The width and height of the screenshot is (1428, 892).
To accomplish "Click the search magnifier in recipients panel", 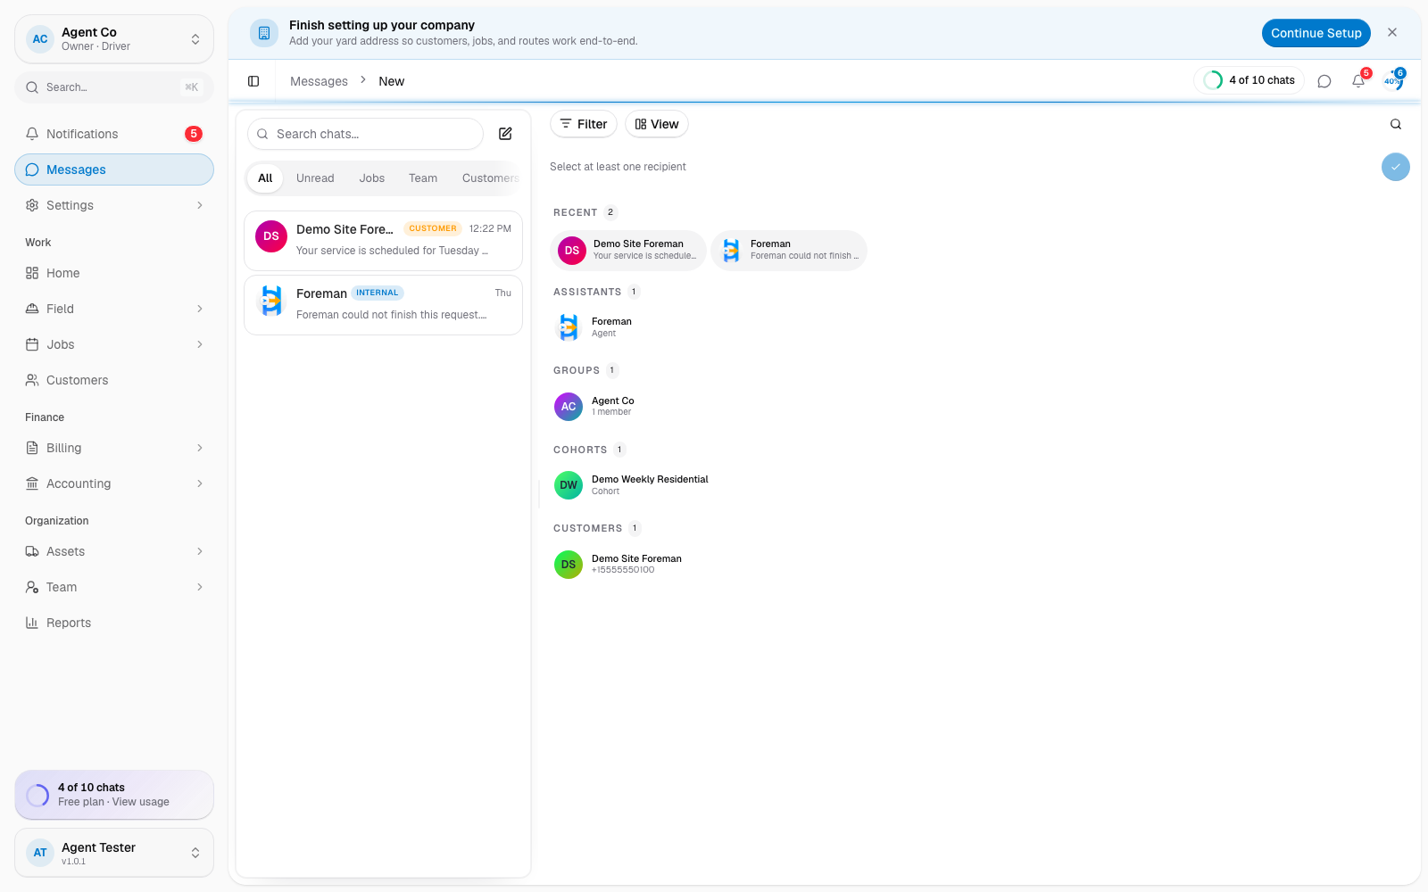I will coord(1396,125).
